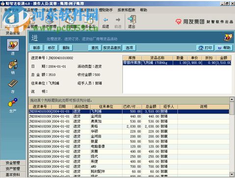The image size is (235, 178).
Task: Select the row with supplier 微星
Action: pyautogui.click(x=129, y=142)
